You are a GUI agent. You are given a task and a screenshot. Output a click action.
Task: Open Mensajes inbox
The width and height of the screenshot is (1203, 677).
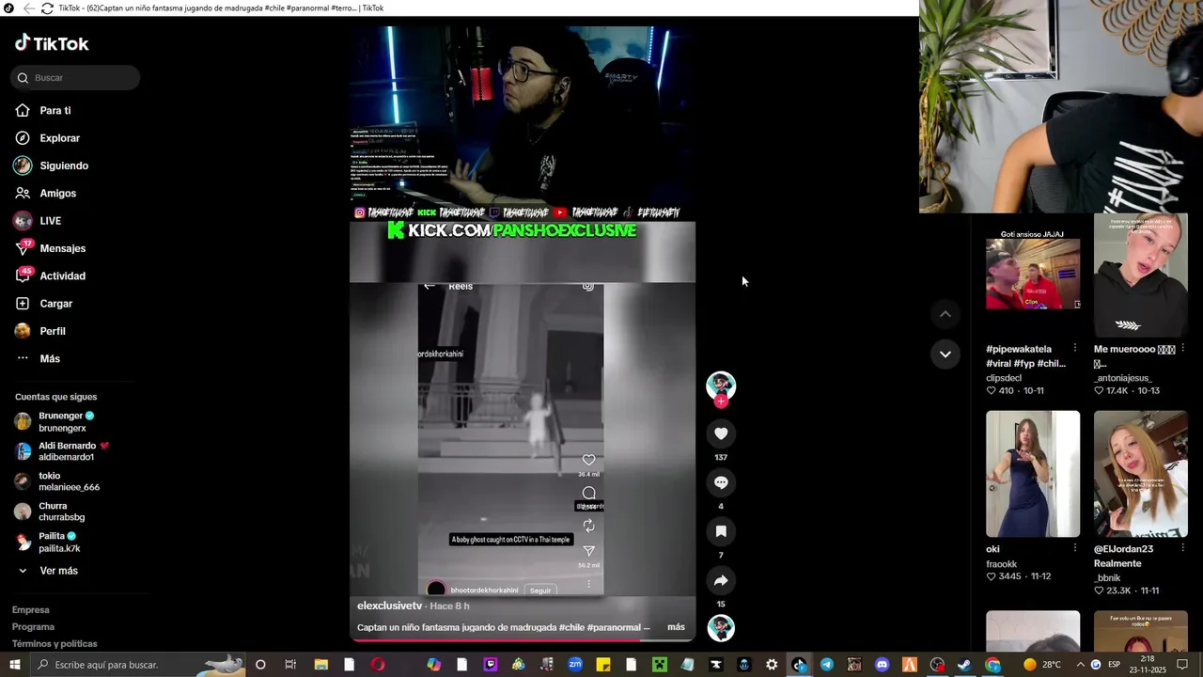coord(62,248)
